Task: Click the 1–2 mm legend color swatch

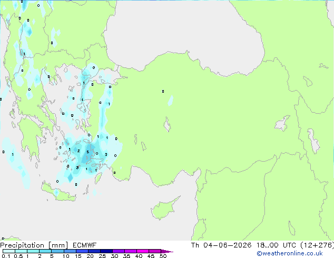Action: click(x=33, y=251)
